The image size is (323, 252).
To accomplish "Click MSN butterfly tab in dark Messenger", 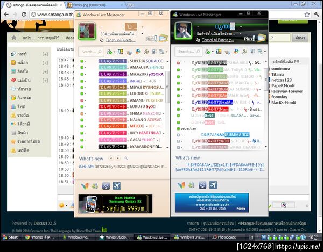I will tap(181, 185).
